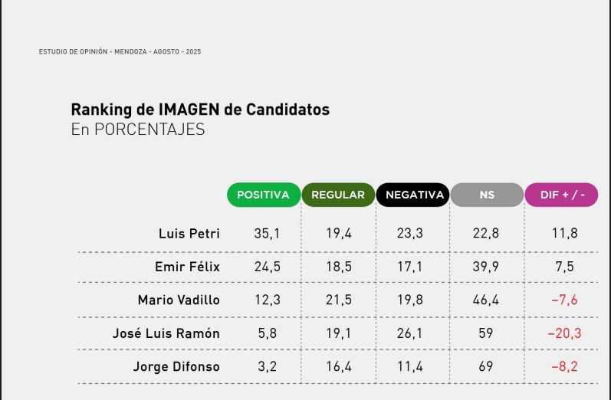
Task: Click the gray NS header pill
Action: pyautogui.click(x=487, y=195)
